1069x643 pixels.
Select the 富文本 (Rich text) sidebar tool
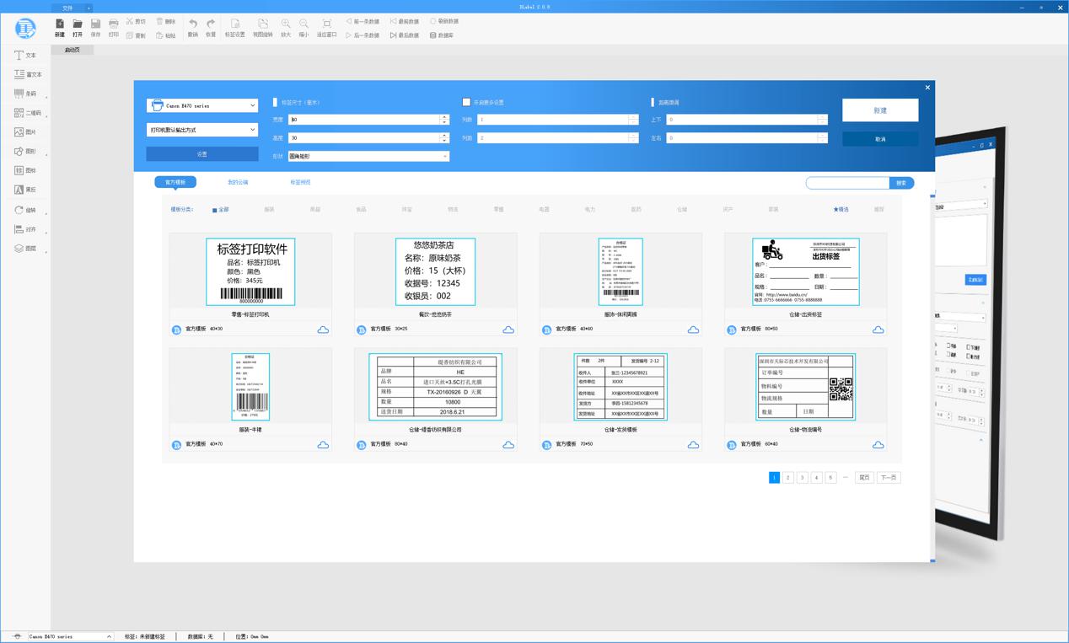(28, 74)
